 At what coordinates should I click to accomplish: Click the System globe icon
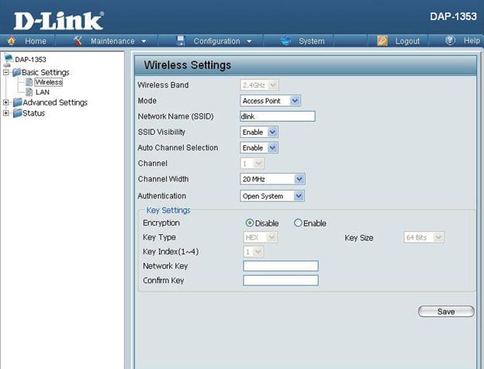point(286,41)
